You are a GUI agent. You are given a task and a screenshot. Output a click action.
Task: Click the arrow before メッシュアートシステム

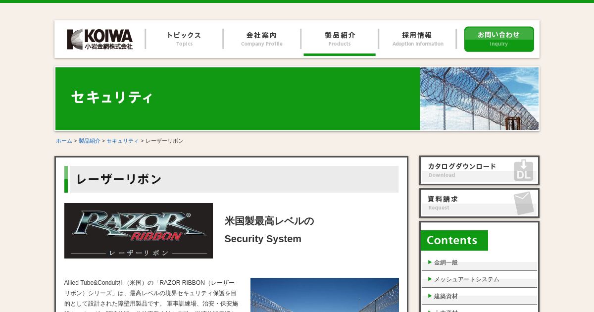430,279
